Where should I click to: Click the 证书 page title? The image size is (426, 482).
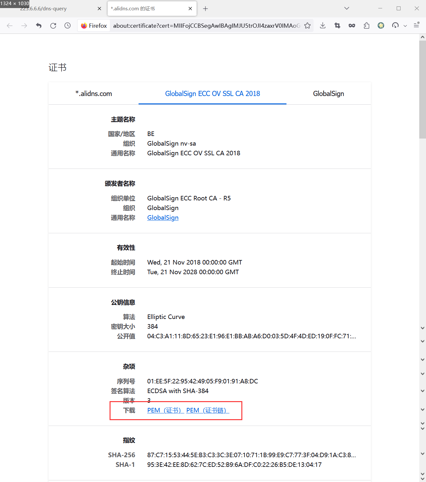[x=58, y=67]
